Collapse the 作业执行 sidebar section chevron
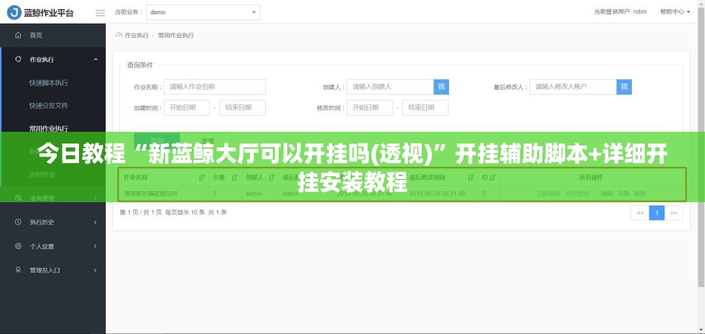Viewport: 705px width, 334px height. (96, 59)
